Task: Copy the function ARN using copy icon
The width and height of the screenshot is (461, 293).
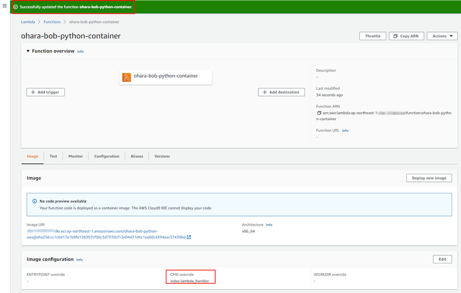Action: [x=319, y=113]
